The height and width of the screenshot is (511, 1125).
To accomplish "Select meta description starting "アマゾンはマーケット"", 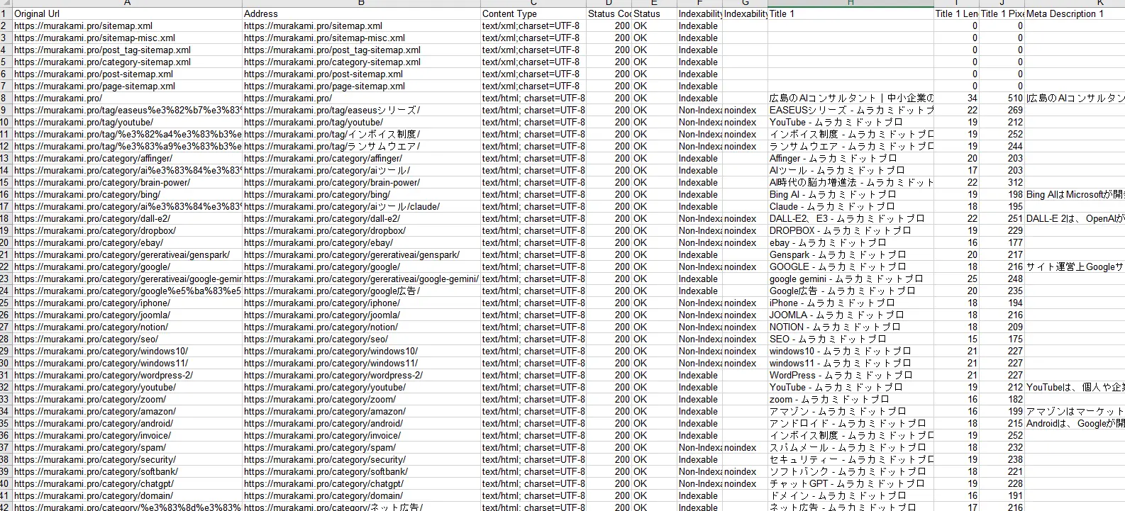I will pyautogui.click(x=1075, y=411).
